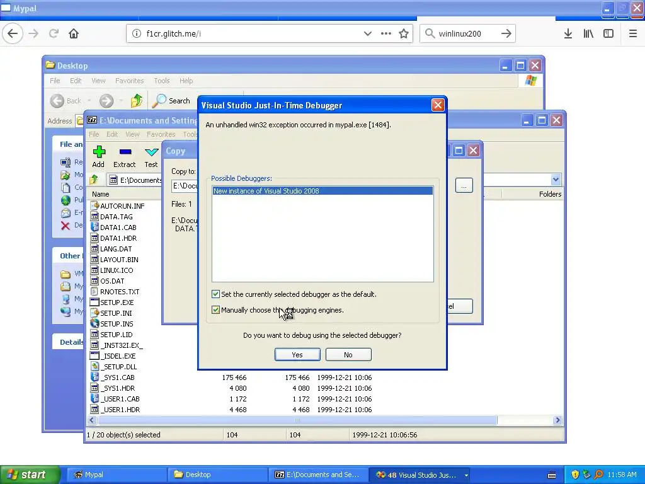
Task: Open Mypal downloads arrow icon
Action: (568, 34)
